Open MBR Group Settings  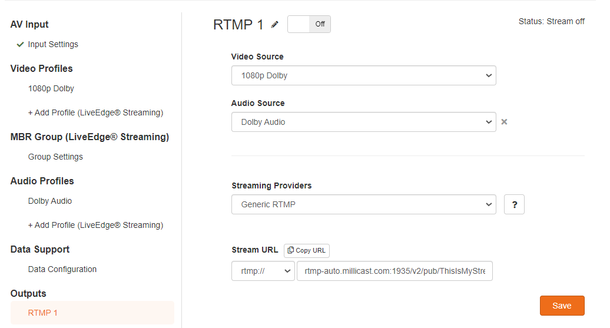click(55, 157)
